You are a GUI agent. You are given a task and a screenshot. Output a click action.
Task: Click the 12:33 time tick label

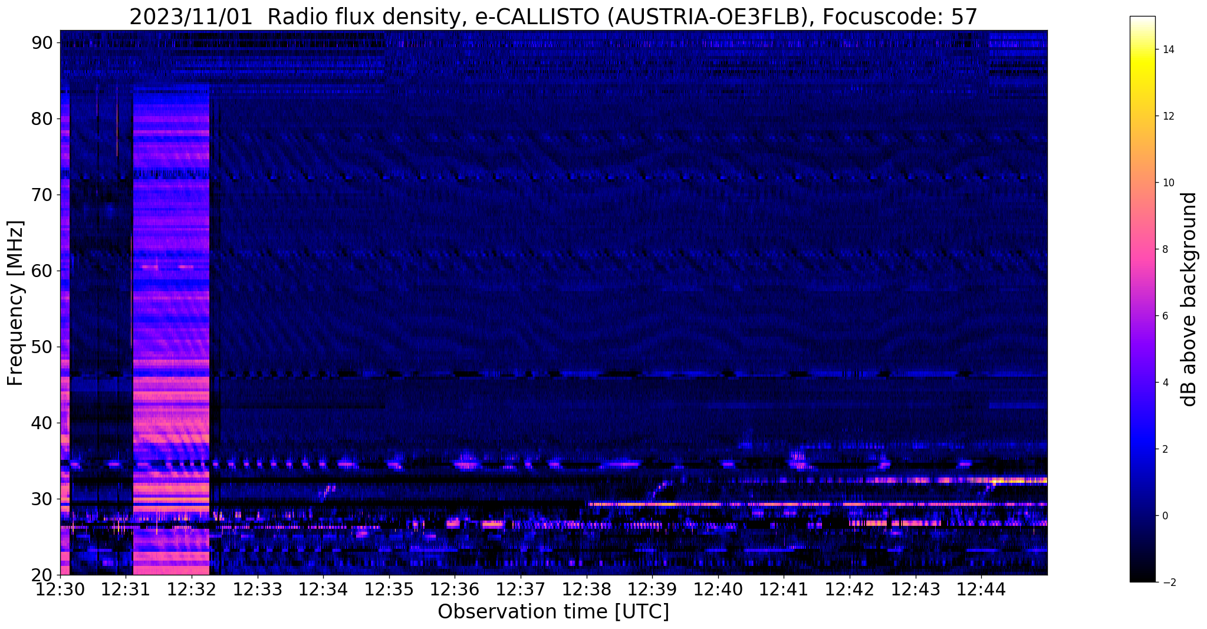pos(258,589)
